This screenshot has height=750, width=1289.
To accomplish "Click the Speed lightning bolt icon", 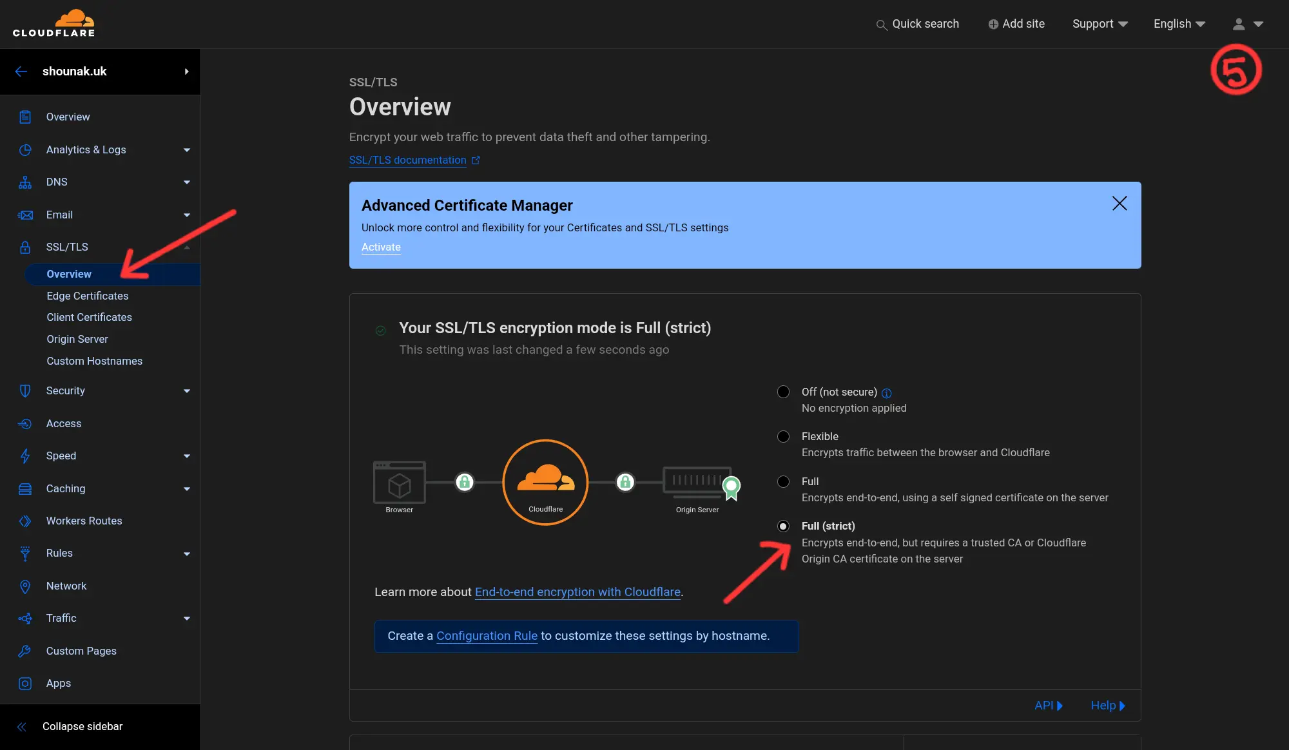I will pos(25,456).
